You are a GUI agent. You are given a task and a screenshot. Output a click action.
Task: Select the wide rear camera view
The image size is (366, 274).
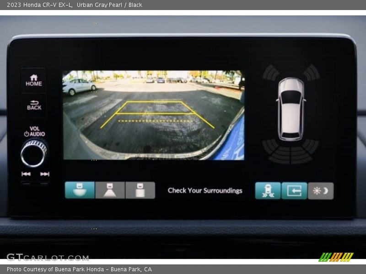[x=80, y=190]
